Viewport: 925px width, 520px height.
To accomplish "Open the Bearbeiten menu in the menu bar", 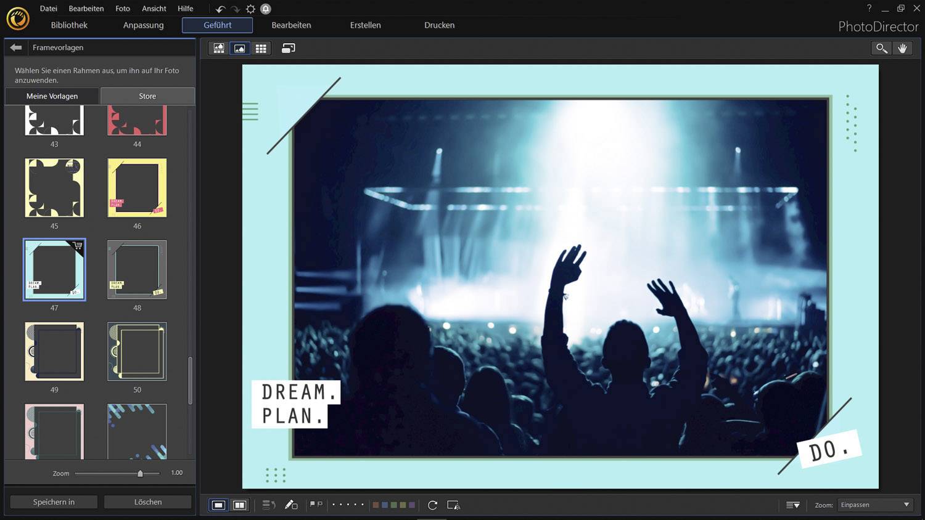I will click(x=86, y=8).
